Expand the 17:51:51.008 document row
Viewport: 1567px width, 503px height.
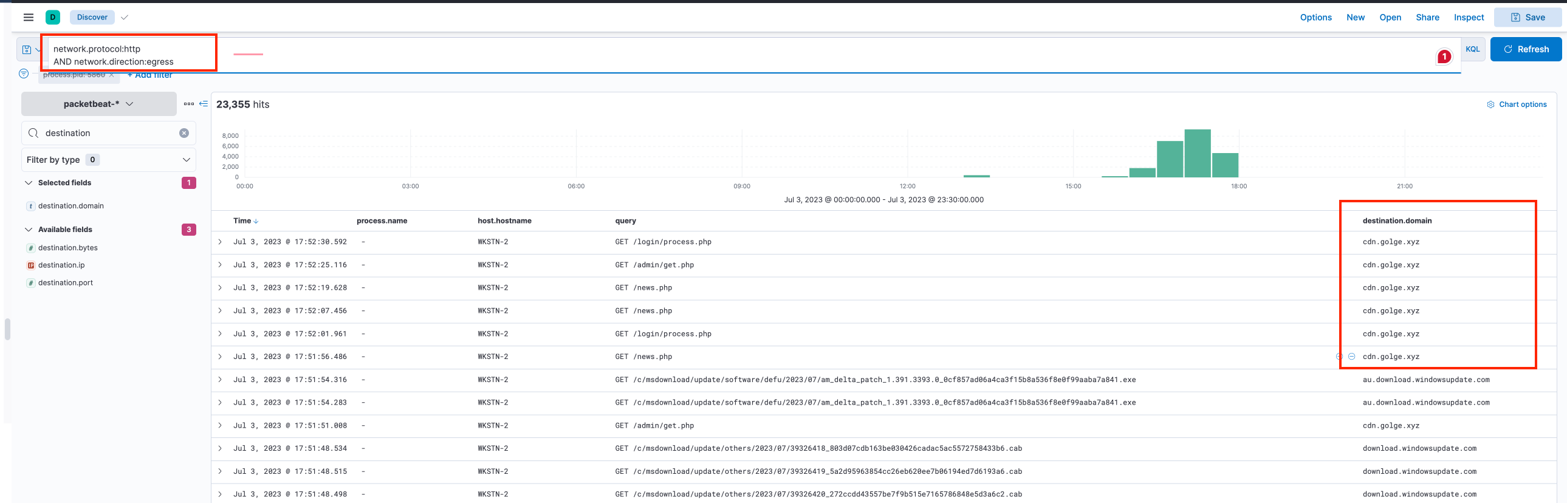[x=220, y=426]
